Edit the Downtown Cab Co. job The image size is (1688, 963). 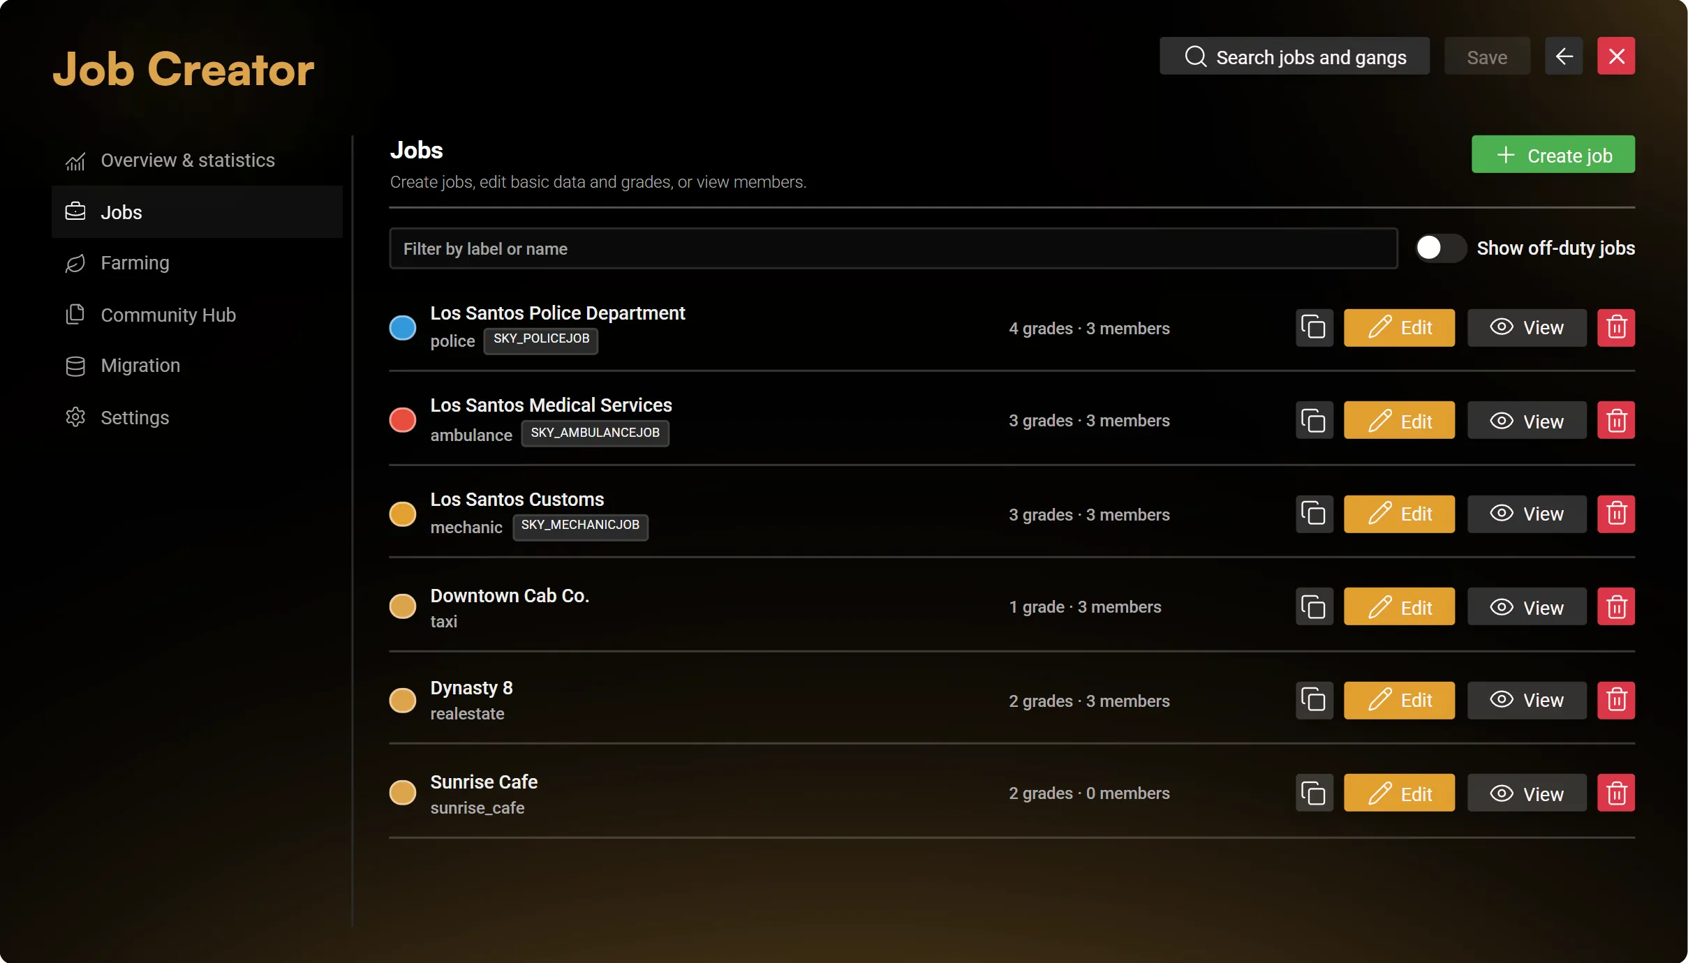[1399, 606]
